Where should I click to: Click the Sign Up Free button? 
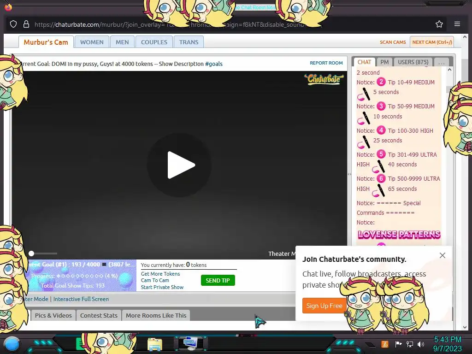click(x=324, y=306)
